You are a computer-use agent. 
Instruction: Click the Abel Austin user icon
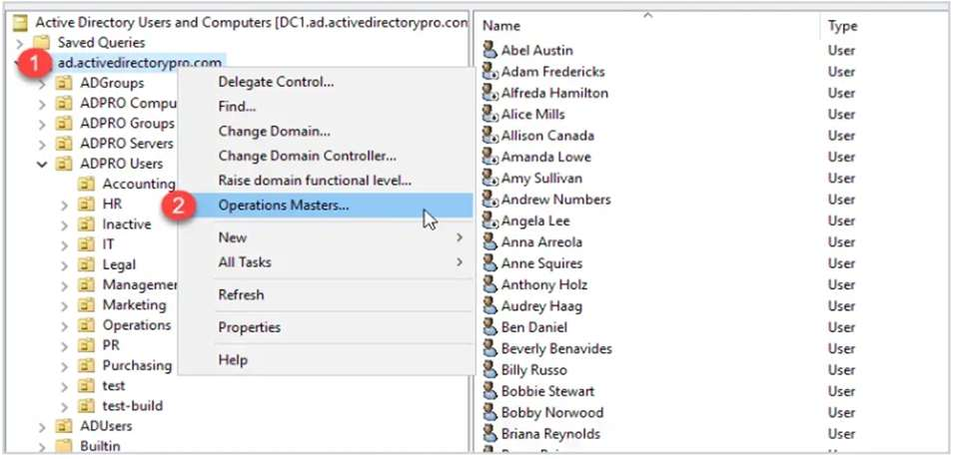(489, 50)
